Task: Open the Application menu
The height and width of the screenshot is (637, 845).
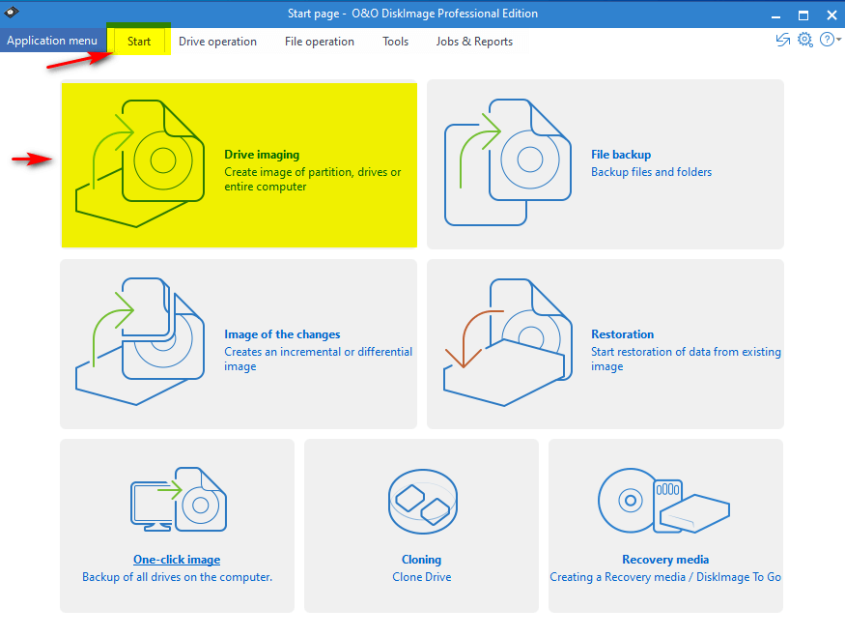Action: click(52, 41)
